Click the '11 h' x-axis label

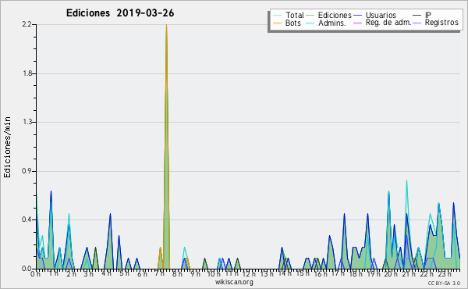(x=232, y=273)
